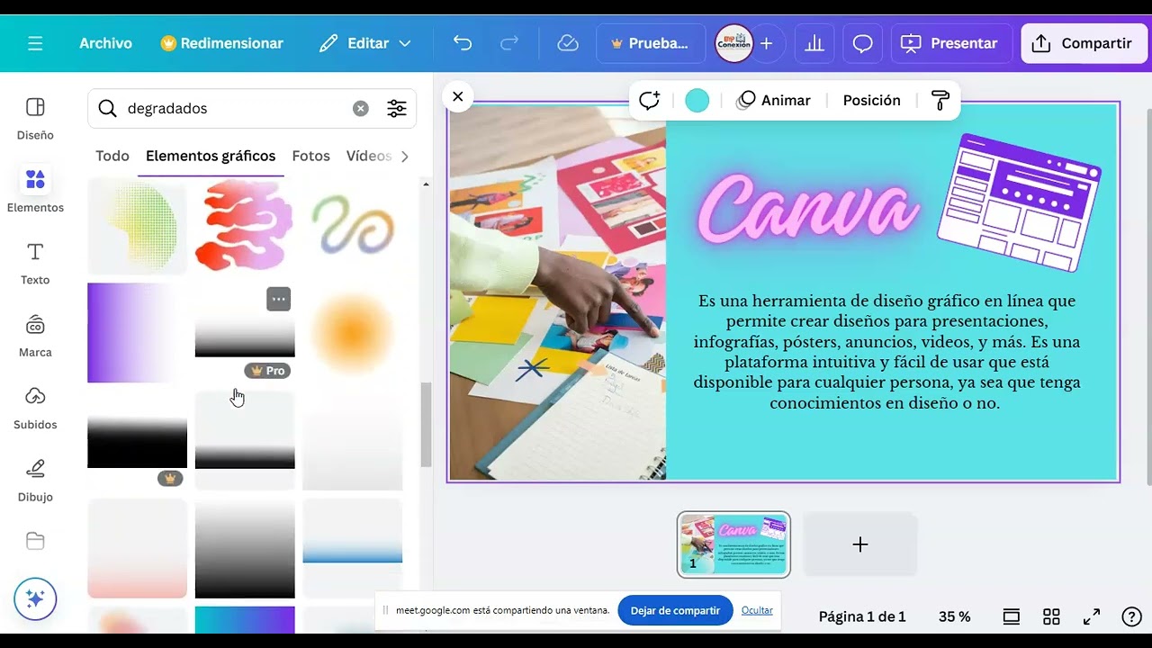The width and height of the screenshot is (1152, 648).
Task: Click the elements panel scrollbar
Action: click(x=426, y=426)
